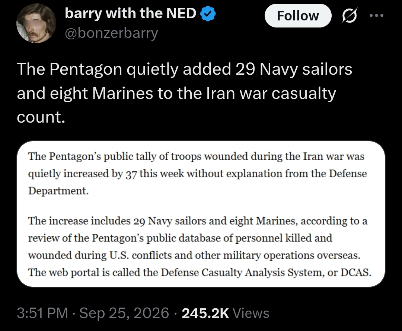Follow the bonzerbarry account
This screenshot has height=331, width=402.
[x=298, y=16]
